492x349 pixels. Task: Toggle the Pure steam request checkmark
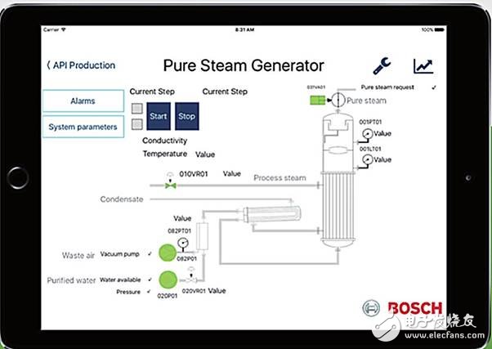[x=434, y=87]
